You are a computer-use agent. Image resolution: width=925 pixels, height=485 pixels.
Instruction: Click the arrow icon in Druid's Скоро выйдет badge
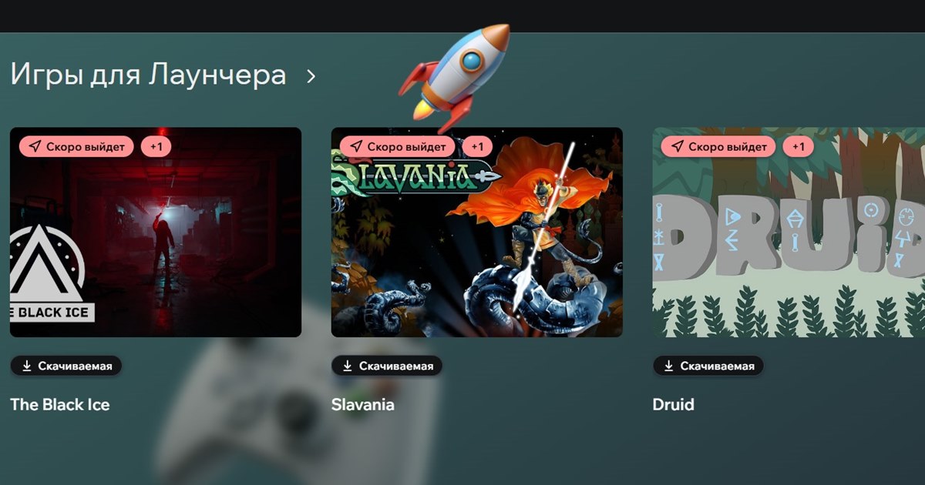(678, 146)
